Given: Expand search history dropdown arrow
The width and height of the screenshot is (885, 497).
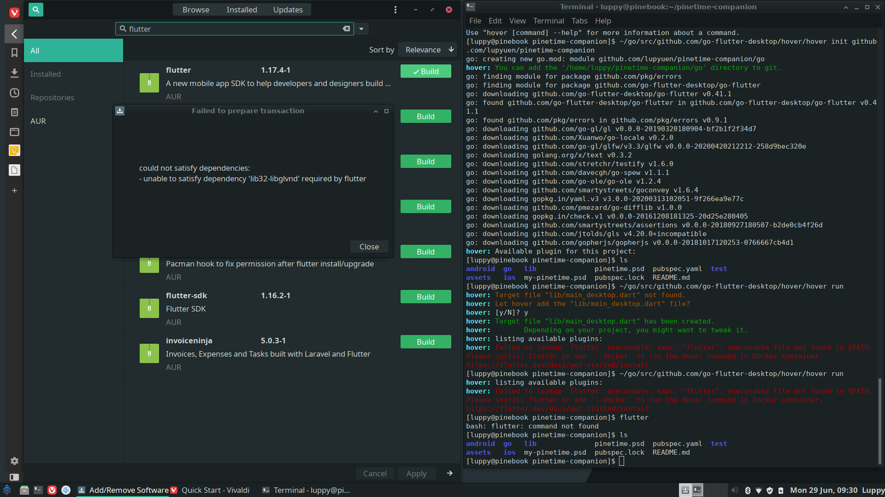Looking at the screenshot, I should pos(361,29).
